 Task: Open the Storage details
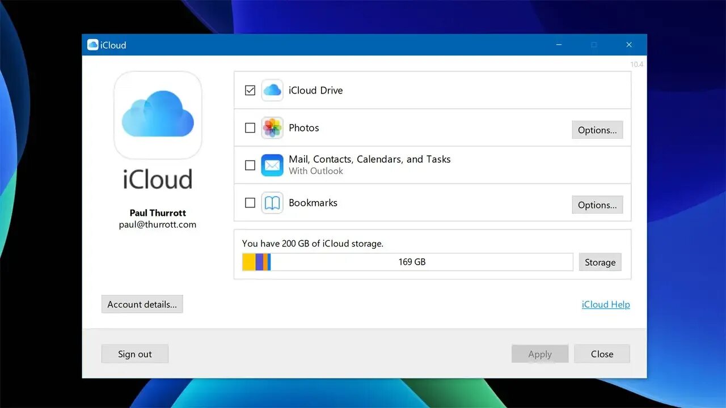[x=600, y=262]
